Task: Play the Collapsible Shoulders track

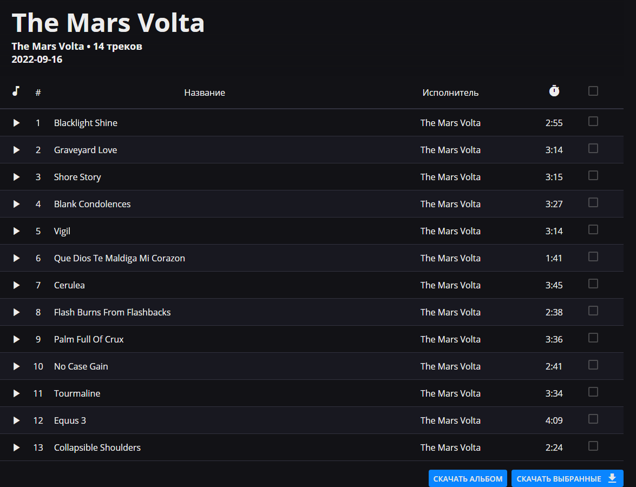Action: click(x=16, y=447)
